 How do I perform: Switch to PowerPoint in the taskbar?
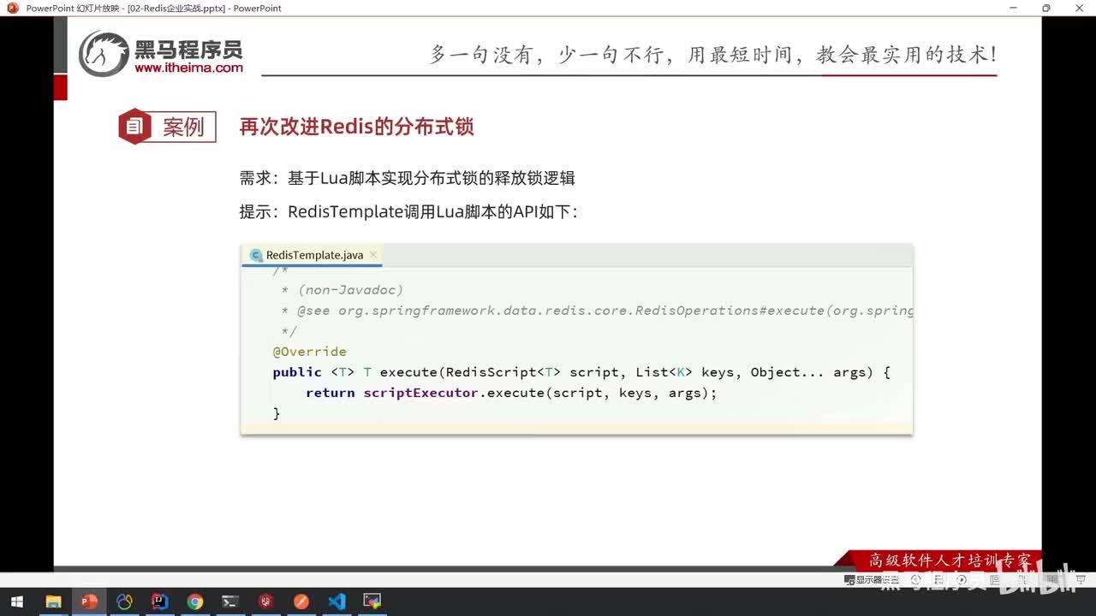click(89, 601)
